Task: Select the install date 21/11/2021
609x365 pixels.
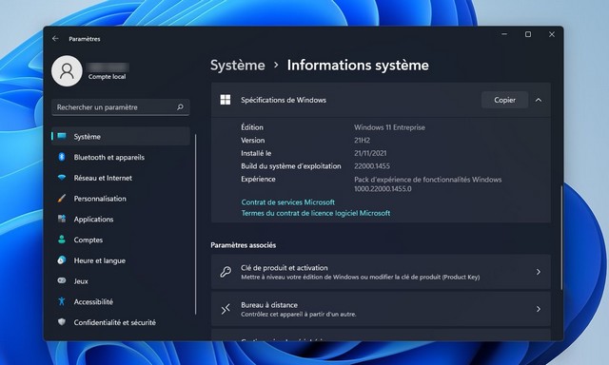Action: [x=370, y=153]
